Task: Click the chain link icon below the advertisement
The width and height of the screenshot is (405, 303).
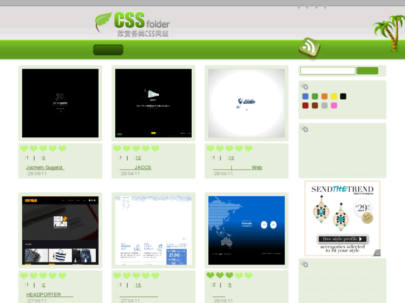Action: point(304,264)
